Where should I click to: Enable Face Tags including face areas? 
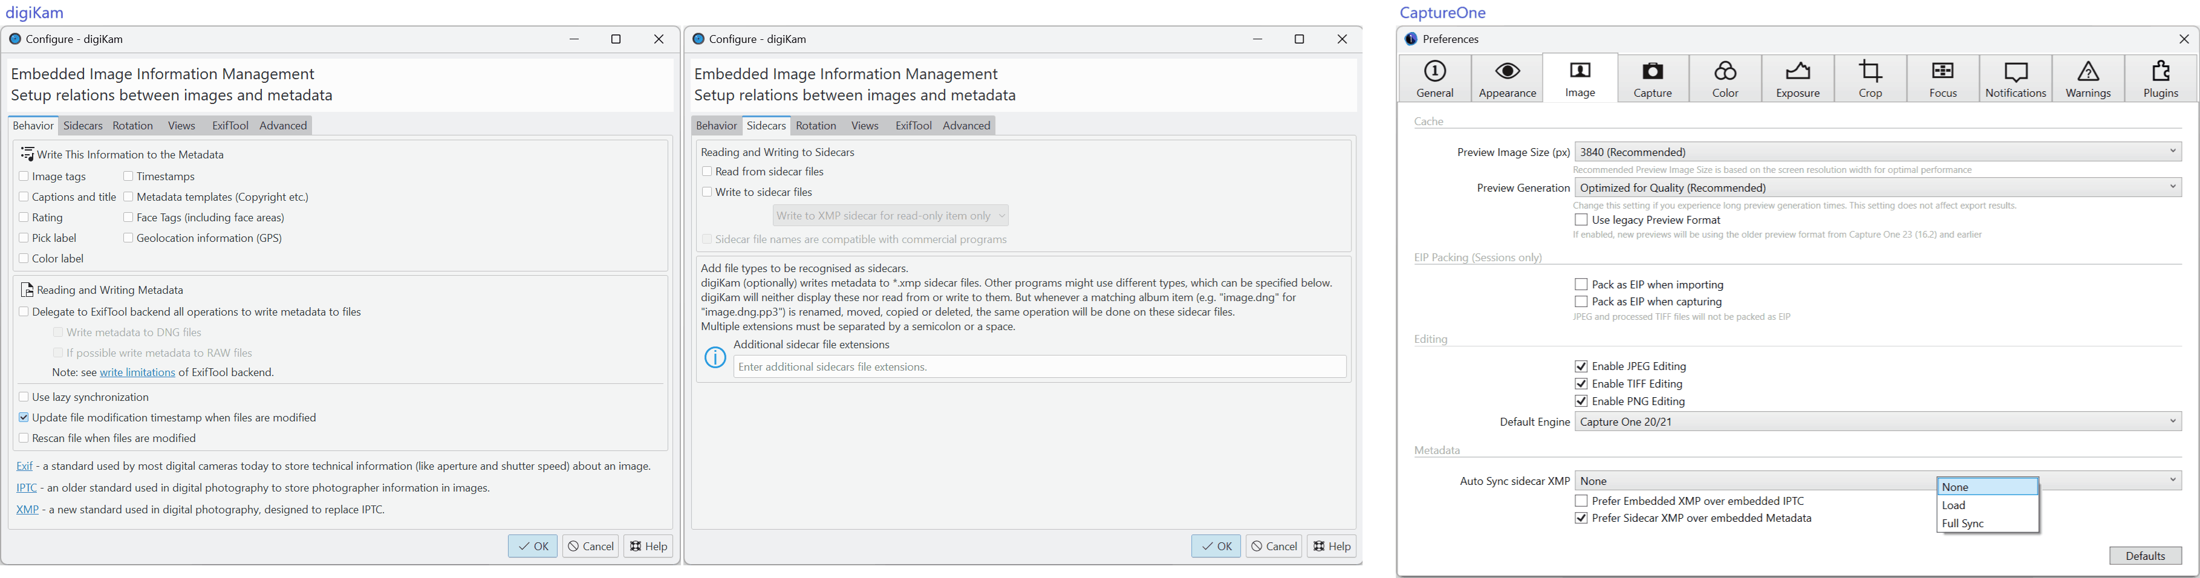128,218
